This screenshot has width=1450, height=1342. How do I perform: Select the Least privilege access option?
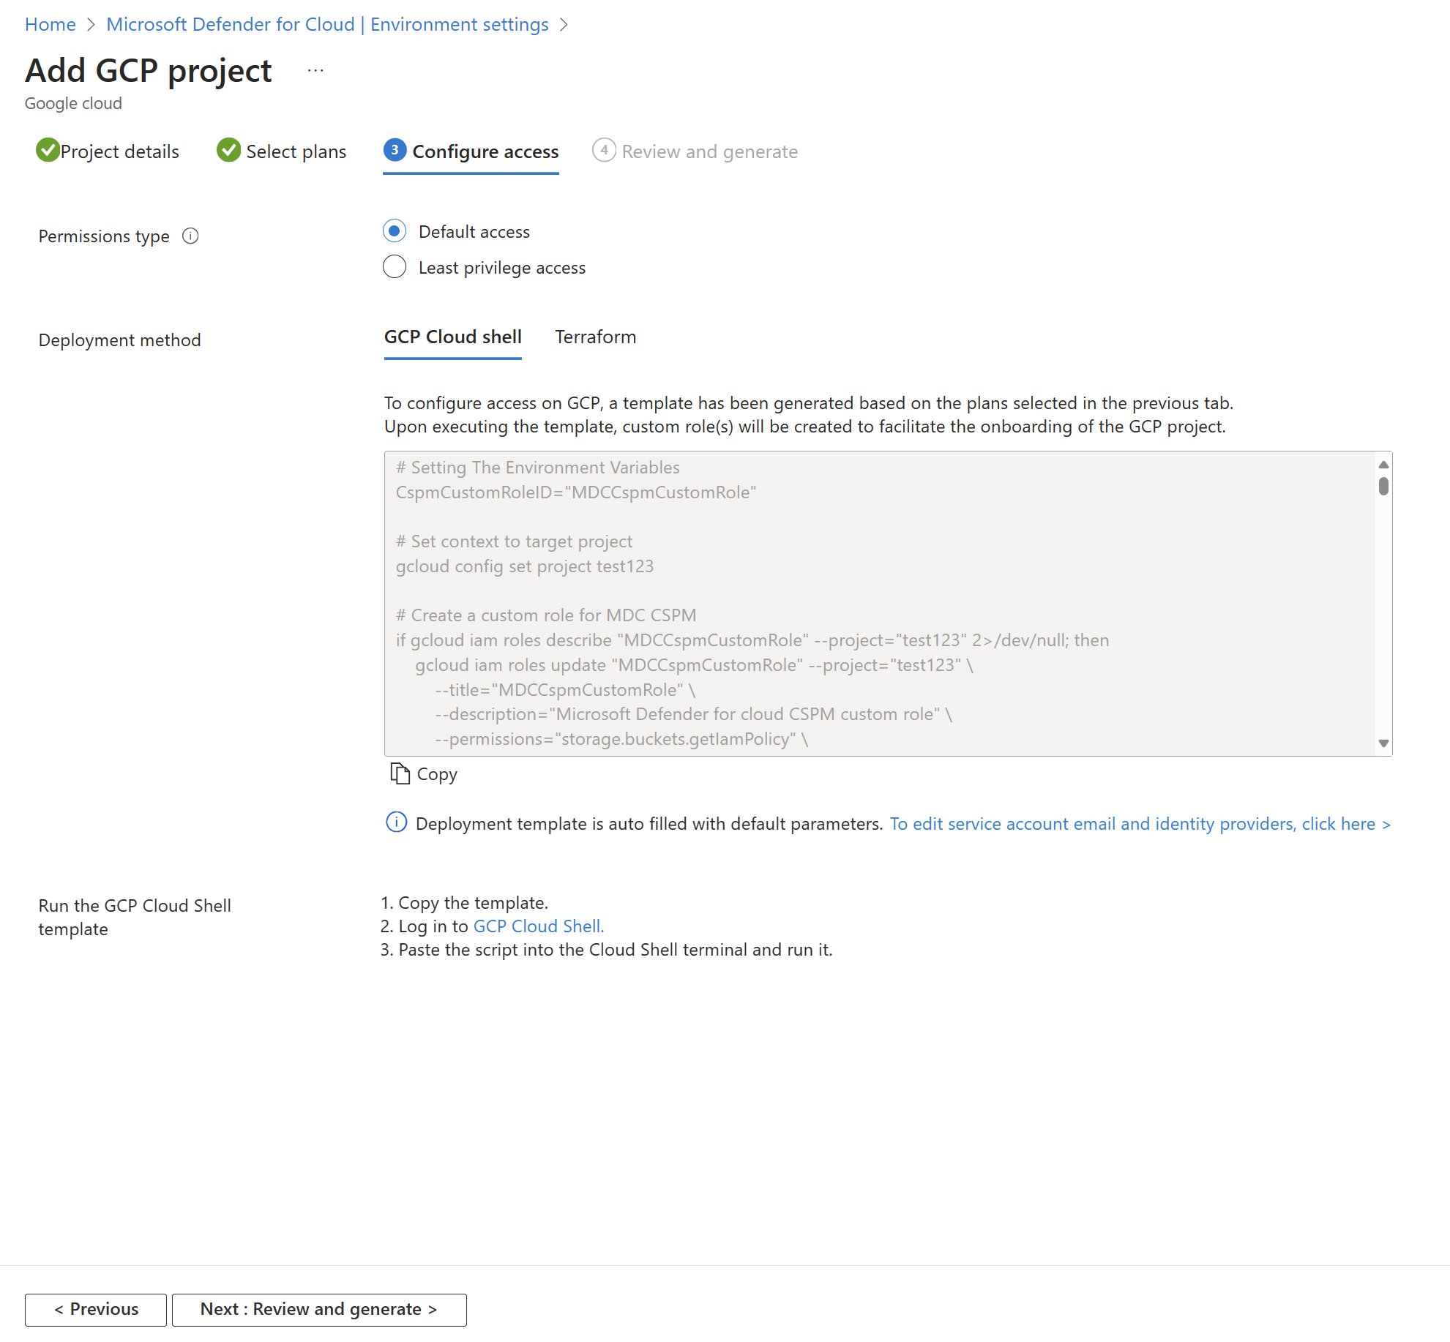tap(395, 267)
